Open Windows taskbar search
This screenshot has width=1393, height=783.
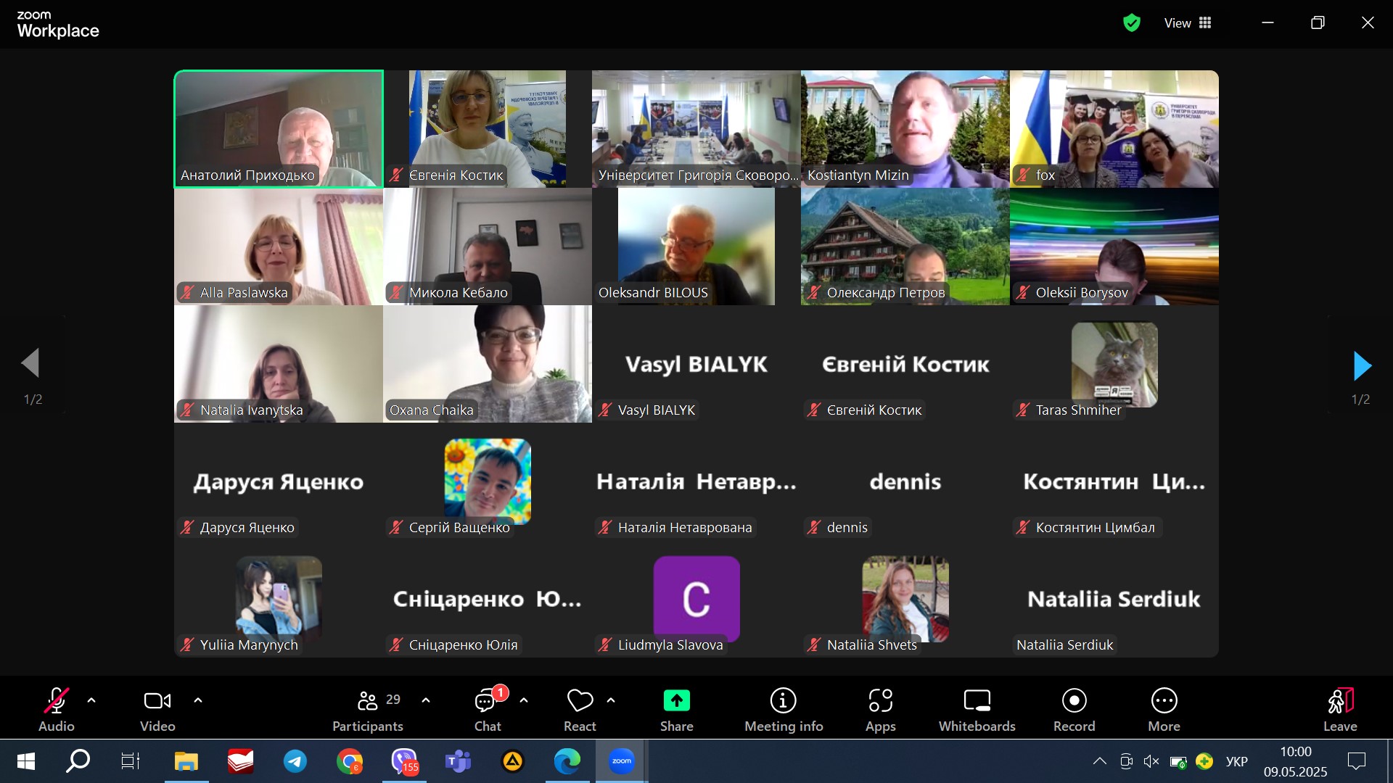[78, 761]
